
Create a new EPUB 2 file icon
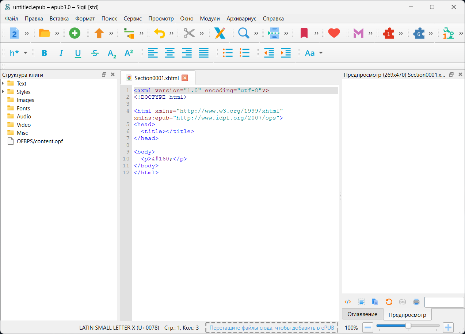click(x=14, y=33)
